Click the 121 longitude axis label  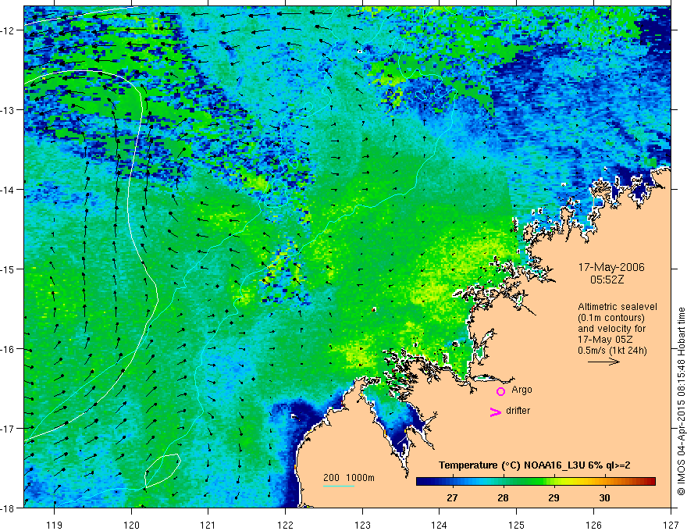pyautogui.click(x=208, y=525)
